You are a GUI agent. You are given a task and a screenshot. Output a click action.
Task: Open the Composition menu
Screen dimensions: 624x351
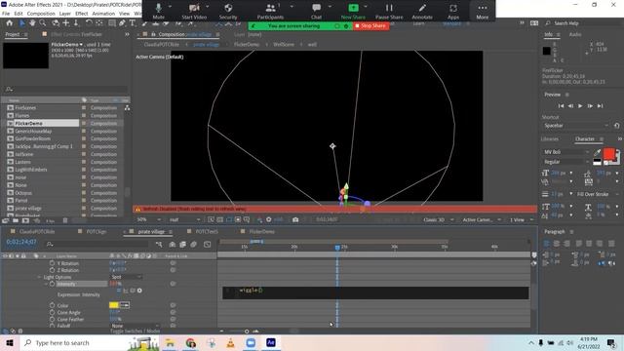[x=41, y=14]
